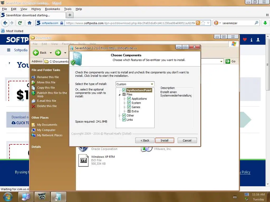
Task: Uncheck the System component
Action: (129, 103)
